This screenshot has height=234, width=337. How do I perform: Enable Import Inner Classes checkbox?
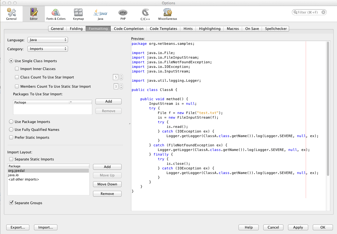(17, 69)
